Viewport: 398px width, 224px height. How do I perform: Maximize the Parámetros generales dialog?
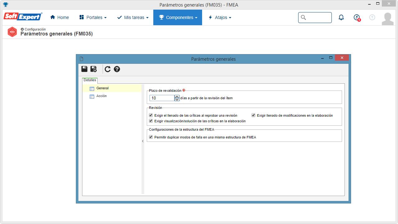pyautogui.click(x=331, y=58)
